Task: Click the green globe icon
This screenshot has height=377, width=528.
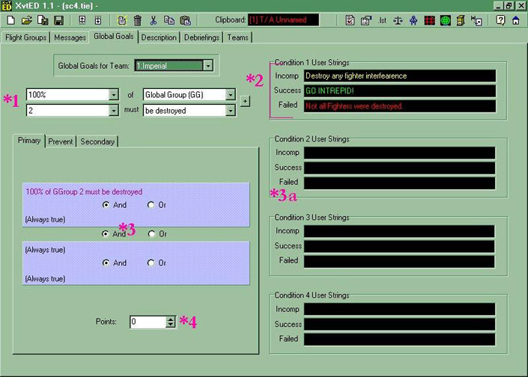Action: tap(445, 20)
